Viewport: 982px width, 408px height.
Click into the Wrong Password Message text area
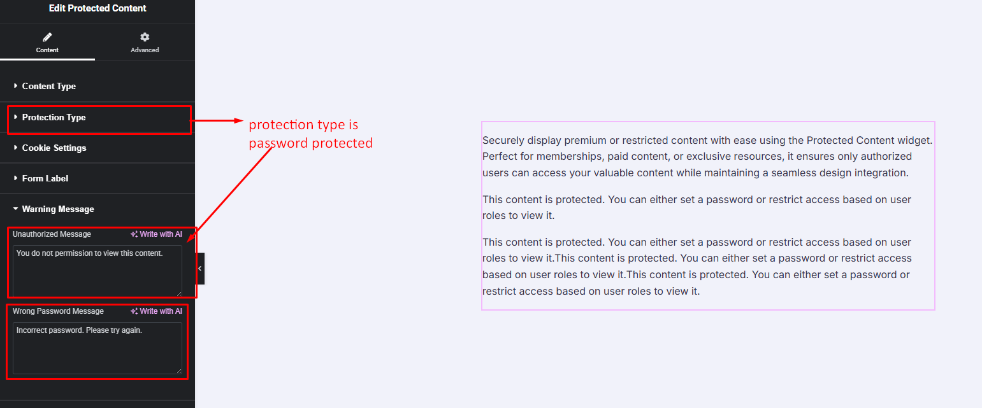pyautogui.click(x=97, y=348)
